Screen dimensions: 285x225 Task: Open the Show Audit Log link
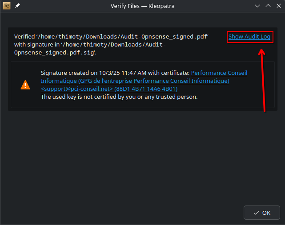coord(249,37)
